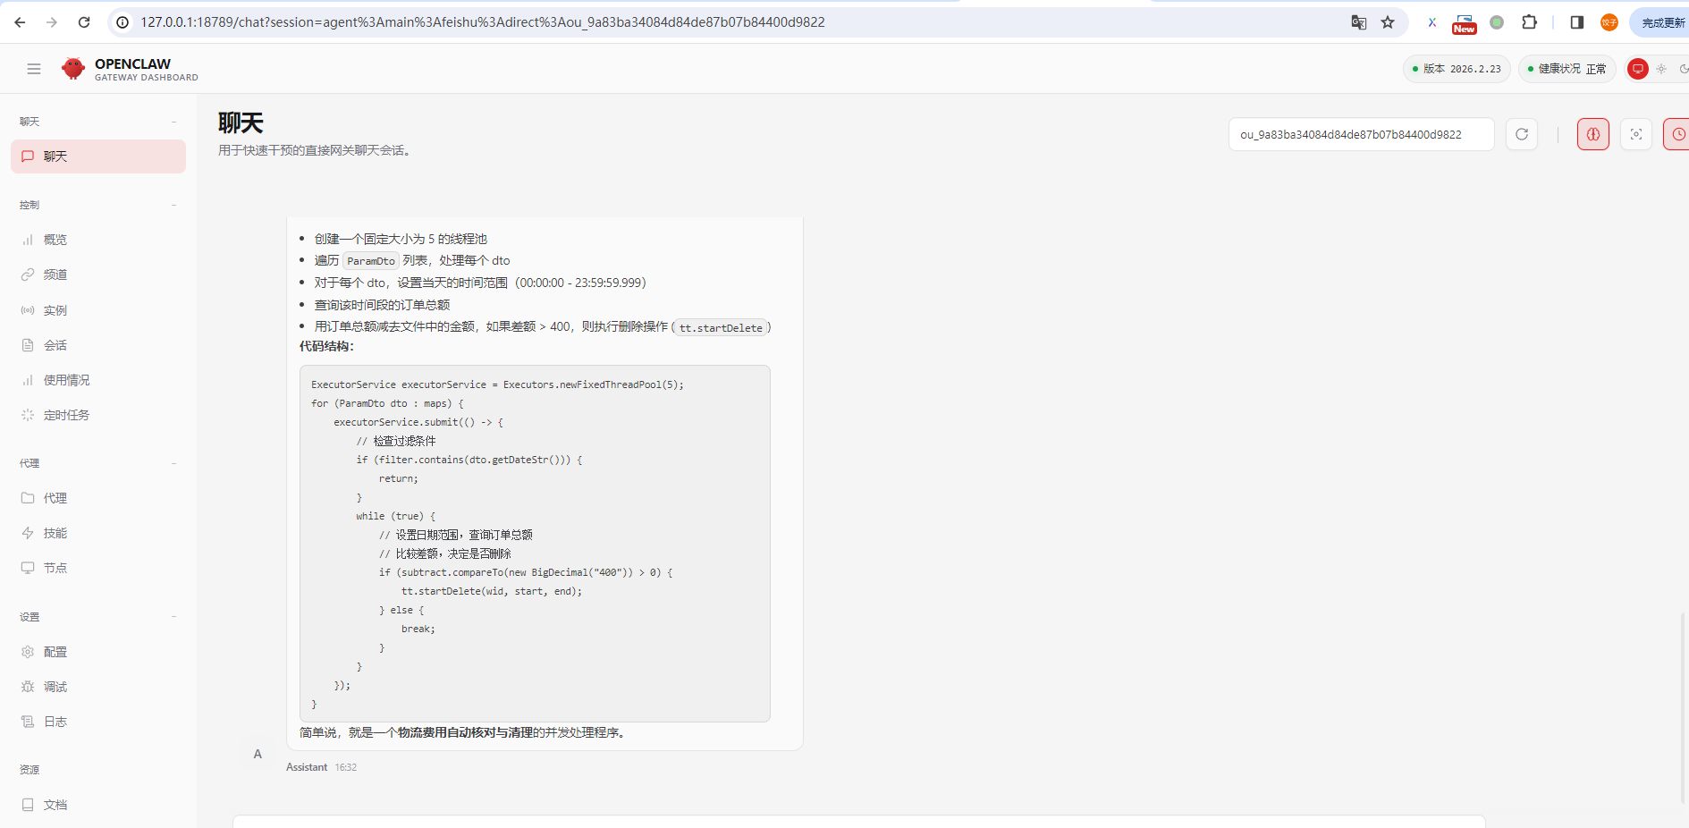The height and width of the screenshot is (828, 1689).
Task: Open 使用情况 usage page in the sidebar
Action: [98, 380]
